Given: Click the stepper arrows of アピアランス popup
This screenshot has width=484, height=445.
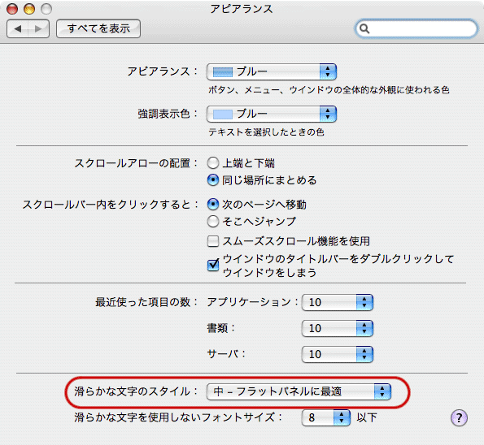Looking at the screenshot, I should click(x=328, y=71).
